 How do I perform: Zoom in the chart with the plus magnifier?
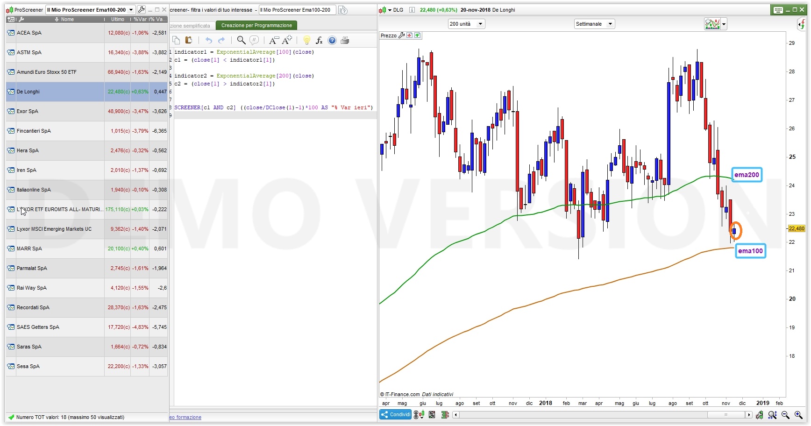[x=798, y=415]
